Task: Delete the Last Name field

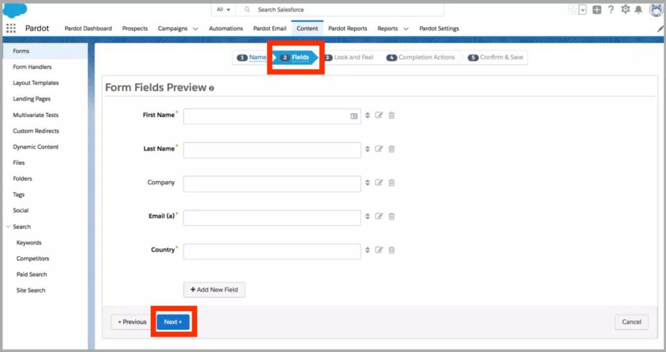Action: [x=392, y=149]
